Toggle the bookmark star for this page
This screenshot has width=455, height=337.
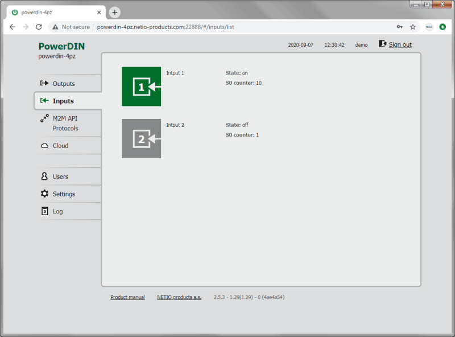[413, 27]
